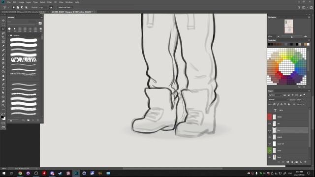Open the blending mode Normal dropdown
The height and width of the screenshot is (177, 315).
278,100
